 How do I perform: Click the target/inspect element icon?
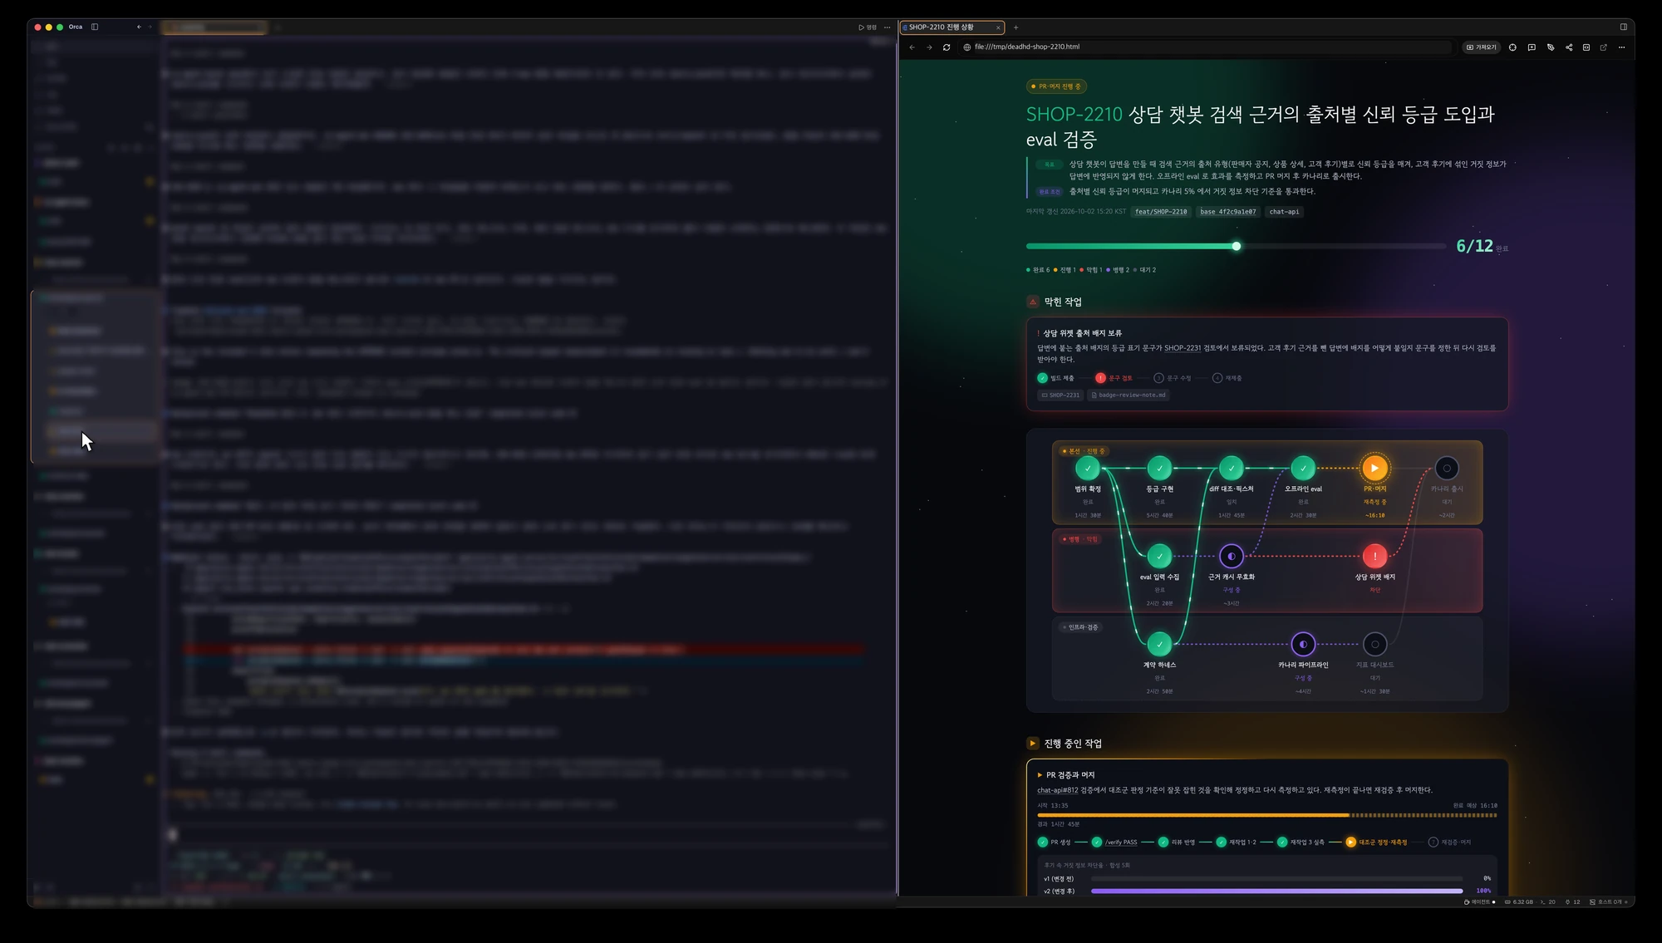pos(1512,47)
